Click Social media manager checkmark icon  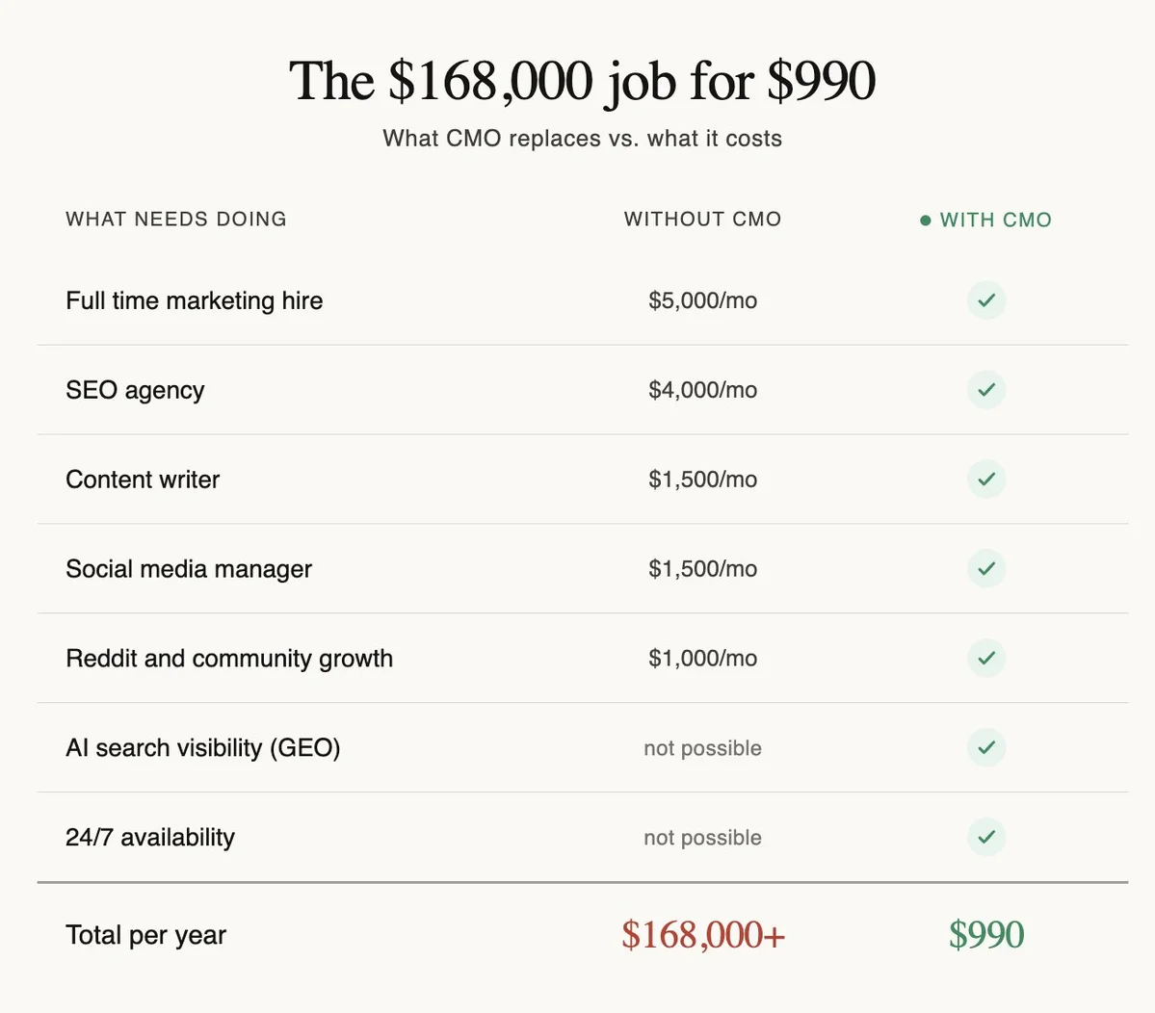click(986, 568)
